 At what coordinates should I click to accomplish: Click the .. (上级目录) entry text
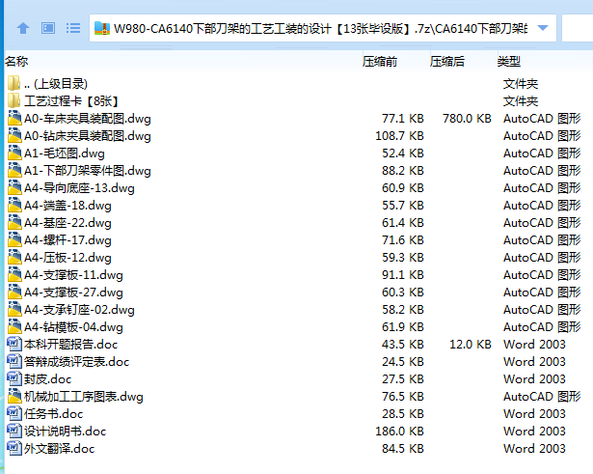[x=56, y=84]
